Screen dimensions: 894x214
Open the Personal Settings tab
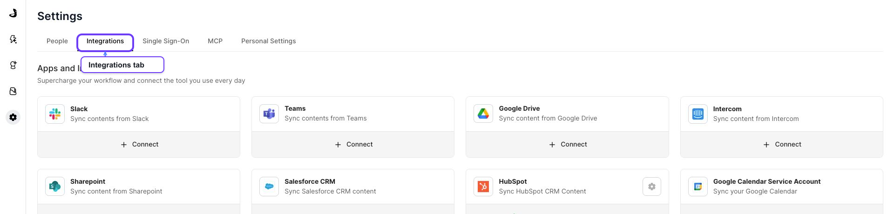(269, 41)
